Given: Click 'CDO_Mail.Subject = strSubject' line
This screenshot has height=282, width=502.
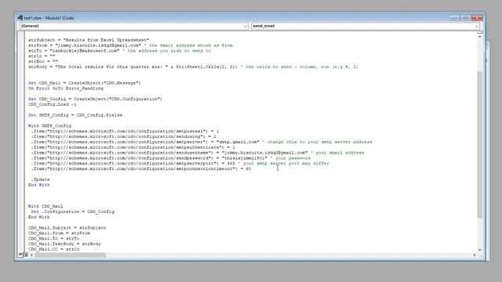Looking at the screenshot, I should (67, 228).
